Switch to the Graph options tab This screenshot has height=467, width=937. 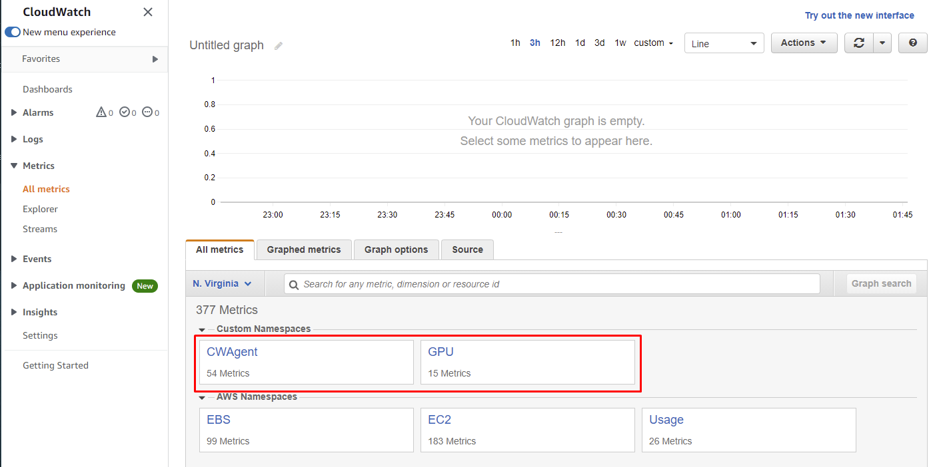point(397,249)
